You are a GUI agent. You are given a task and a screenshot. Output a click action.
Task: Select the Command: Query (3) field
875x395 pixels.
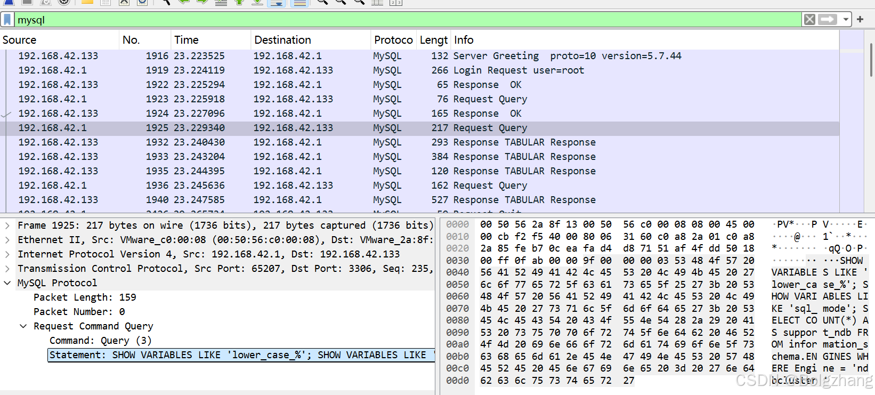click(x=101, y=341)
